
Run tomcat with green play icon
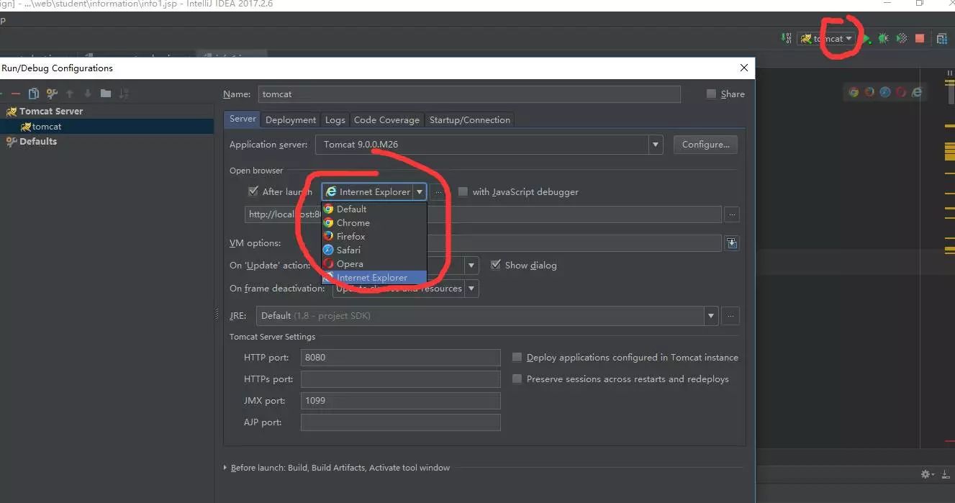click(x=867, y=38)
